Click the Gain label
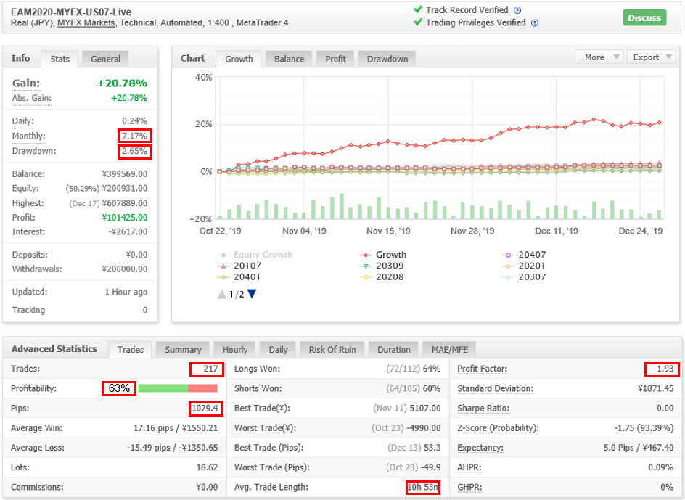The height and width of the screenshot is (500, 685). 26,83
